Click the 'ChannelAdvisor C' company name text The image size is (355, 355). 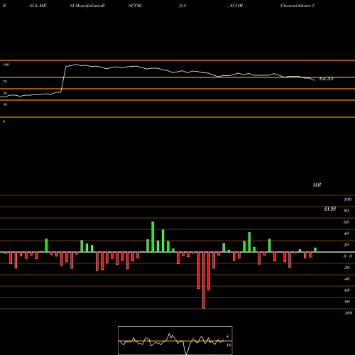pos(297,6)
